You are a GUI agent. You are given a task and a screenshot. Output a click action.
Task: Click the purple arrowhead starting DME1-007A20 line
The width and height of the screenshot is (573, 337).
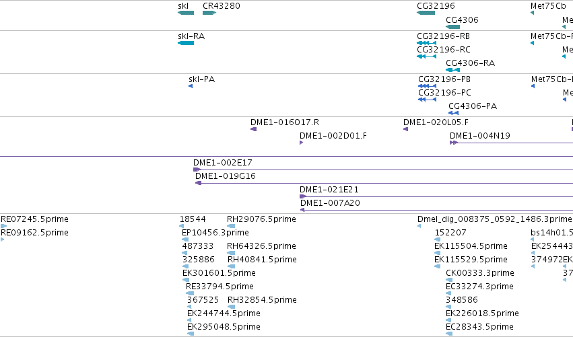pos(302,211)
